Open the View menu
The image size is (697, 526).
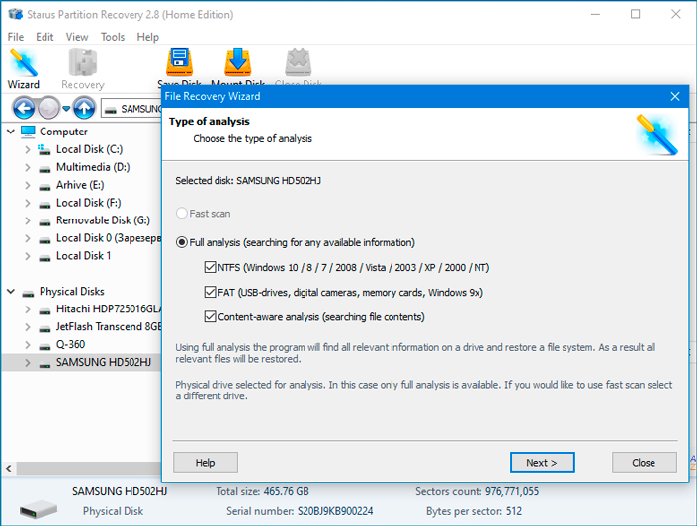[77, 37]
